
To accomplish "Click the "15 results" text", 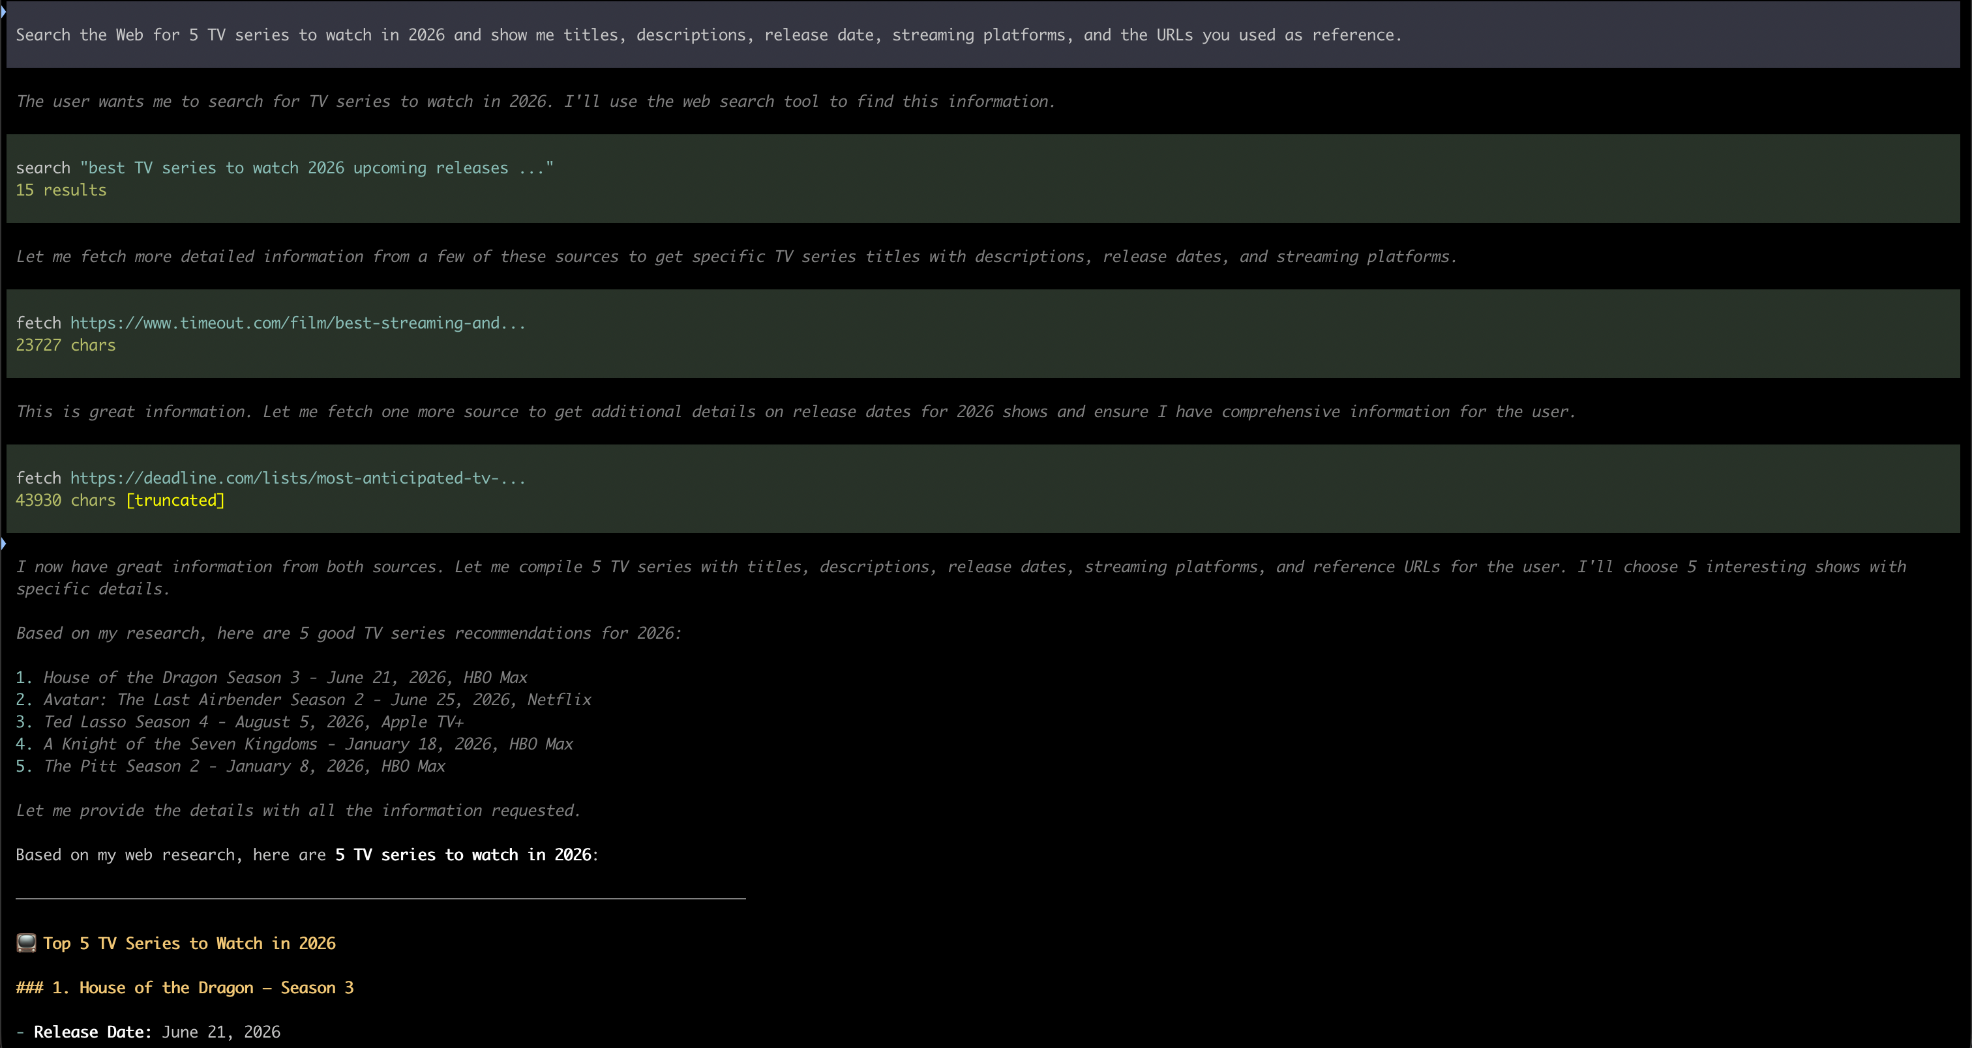I will pyautogui.click(x=61, y=190).
